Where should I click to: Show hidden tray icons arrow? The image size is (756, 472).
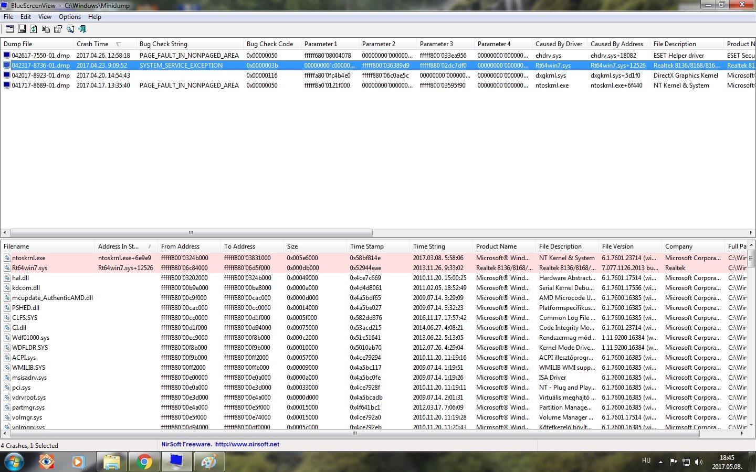(660, 462)
